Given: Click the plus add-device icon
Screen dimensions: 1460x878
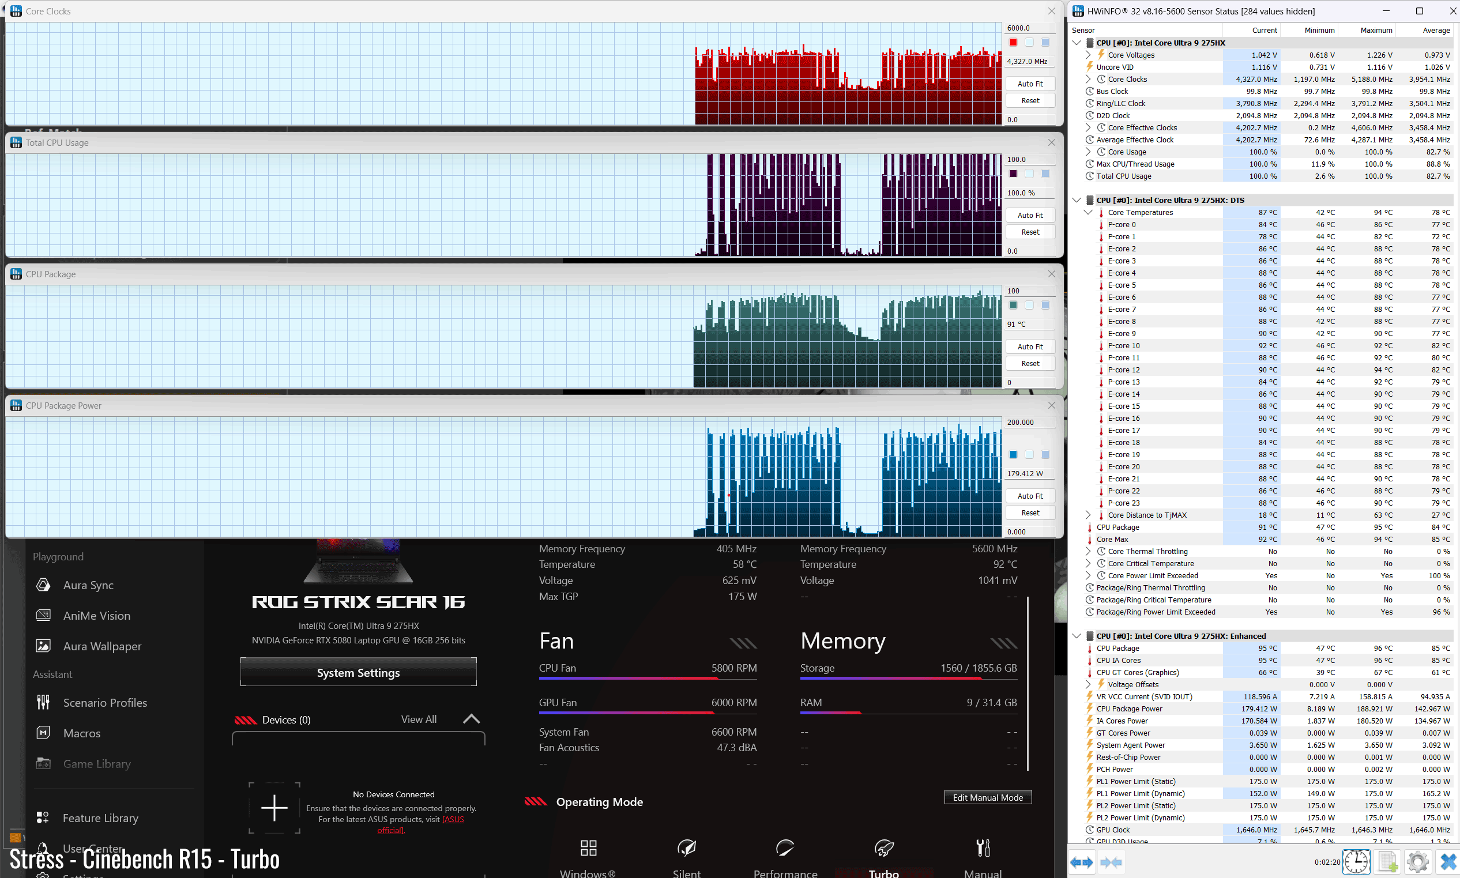Looking at the screenshot, I should (x=274, y=808).
